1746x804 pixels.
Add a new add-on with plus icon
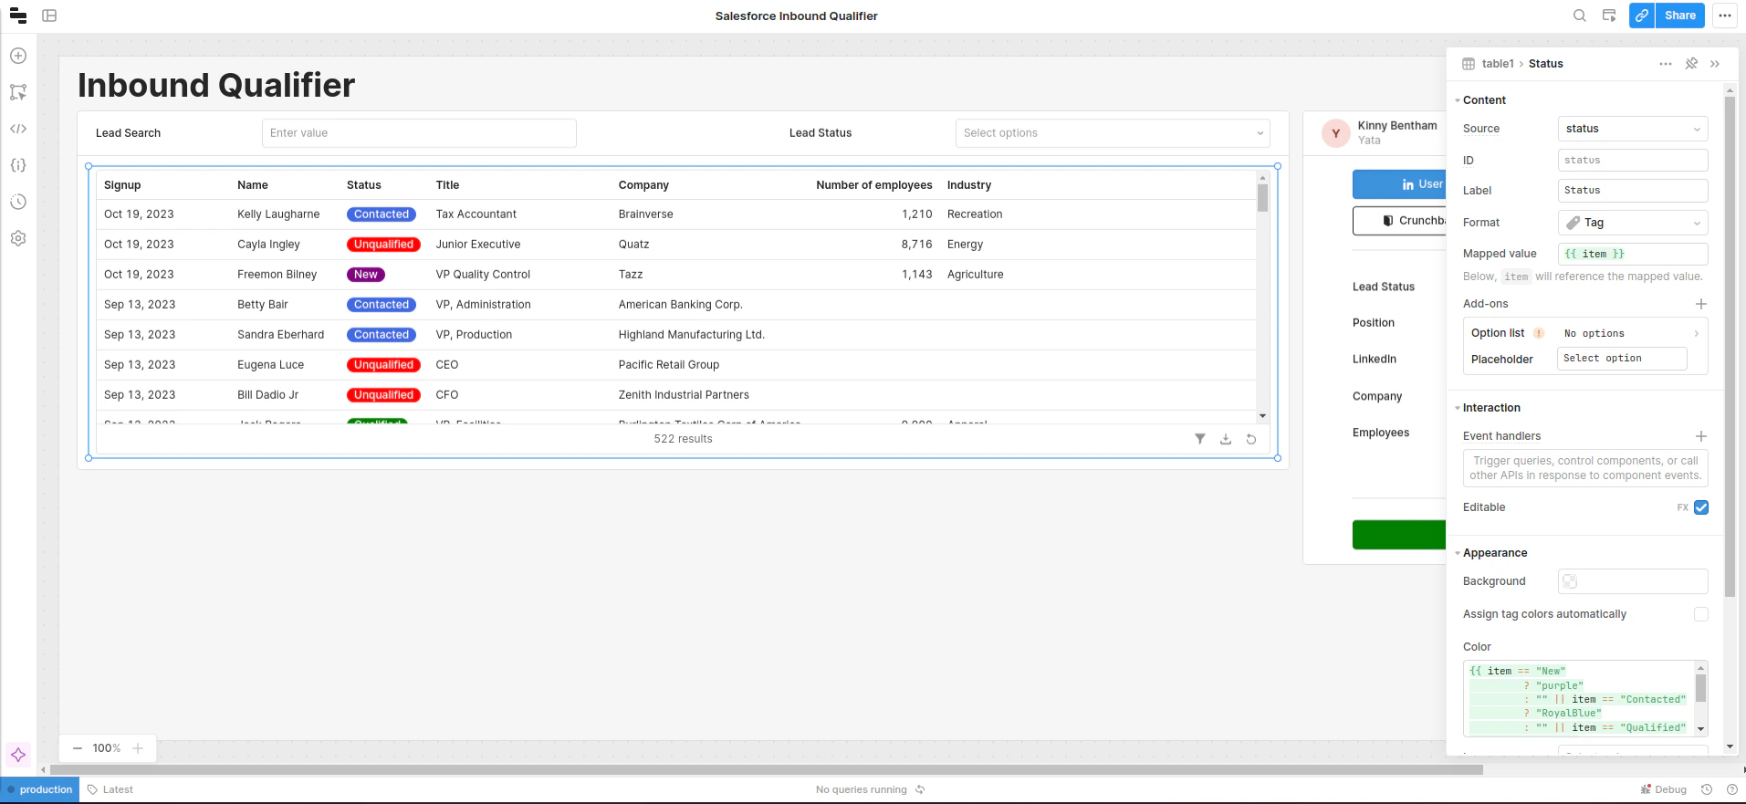point(1701,304)
